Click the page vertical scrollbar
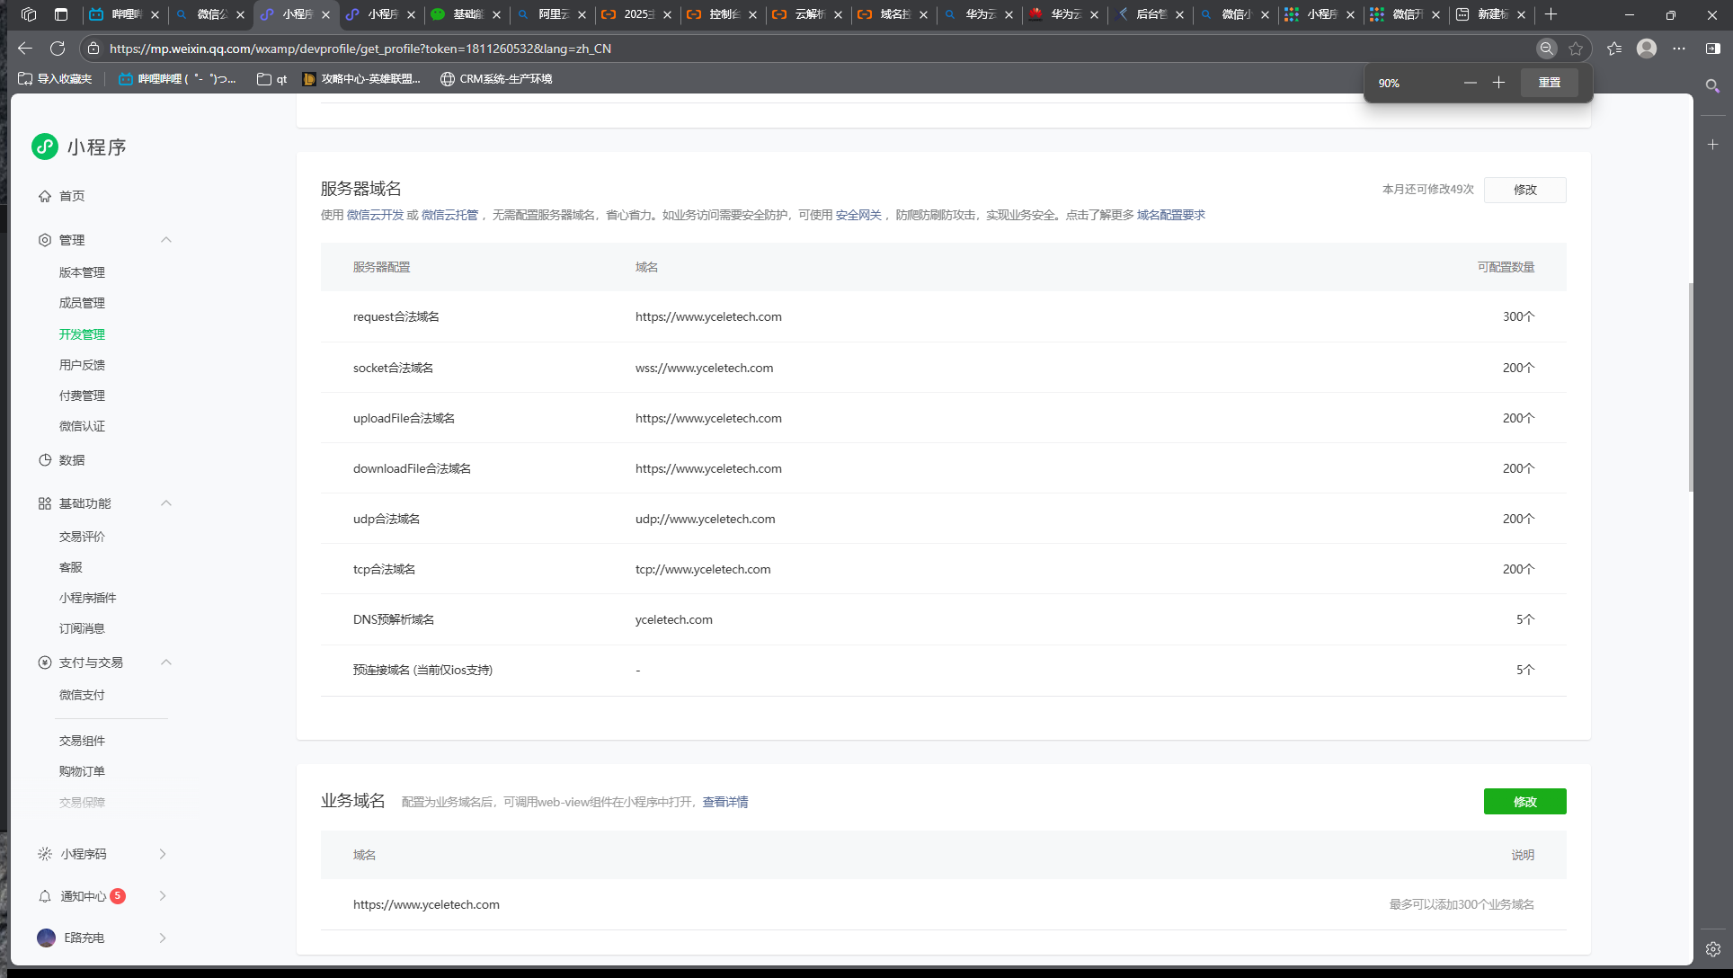1733x978 pixels. tap(1691, 387)
